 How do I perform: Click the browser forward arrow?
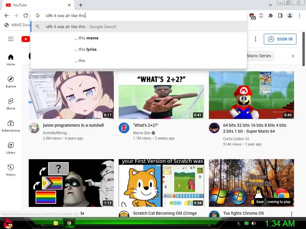point(16,16)
